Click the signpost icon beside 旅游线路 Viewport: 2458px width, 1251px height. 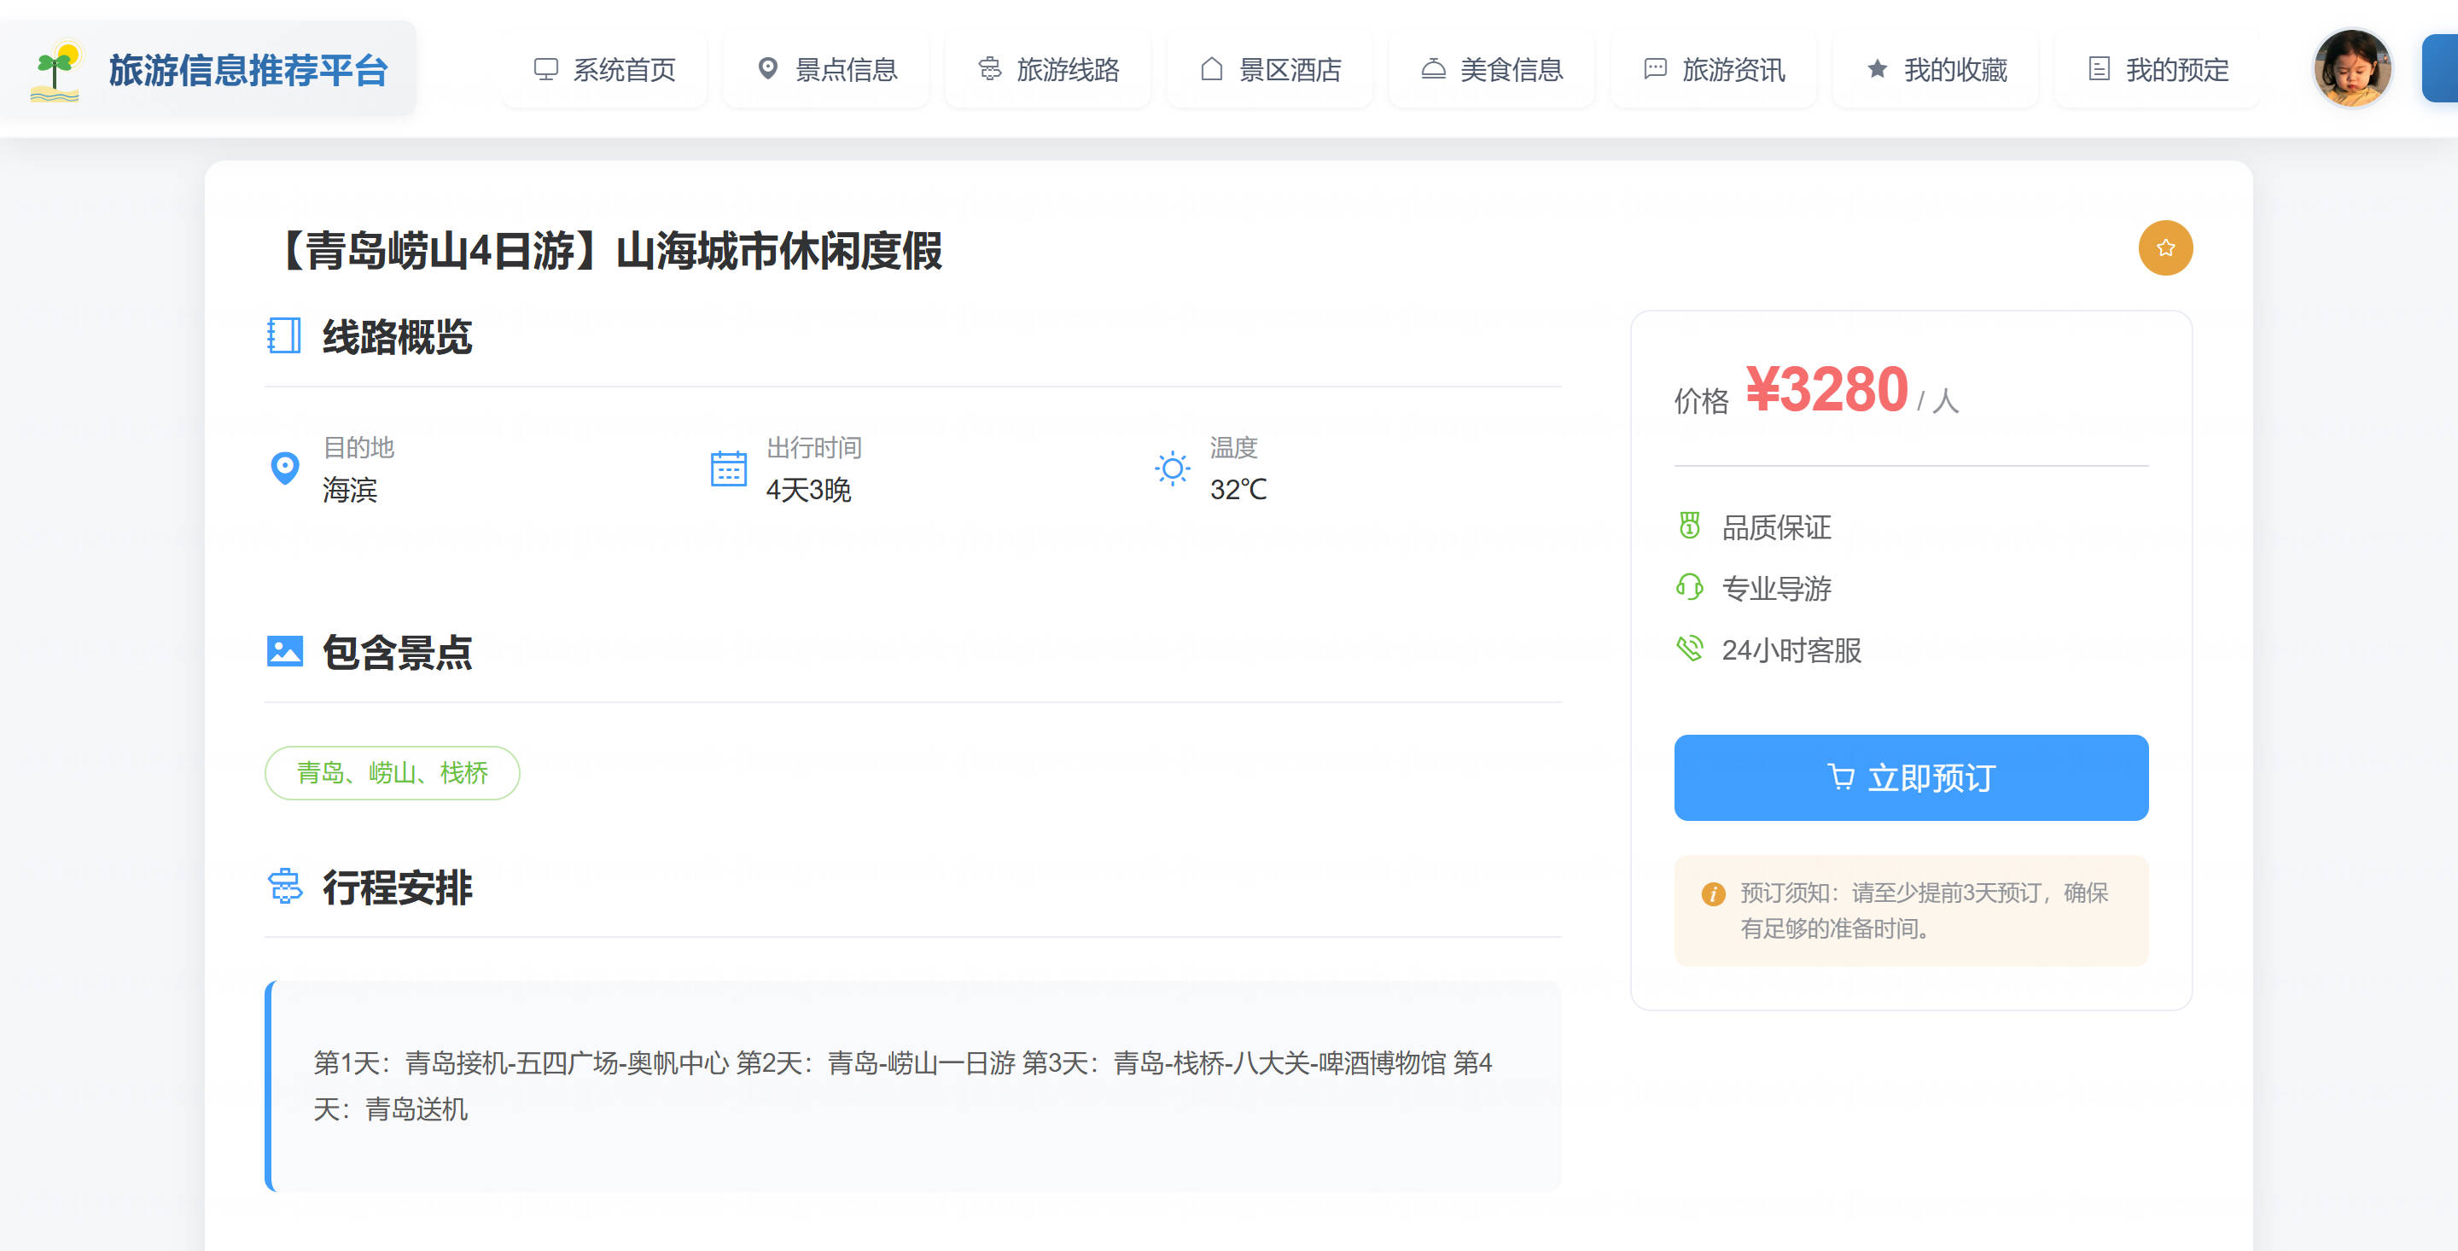[989, 70]
